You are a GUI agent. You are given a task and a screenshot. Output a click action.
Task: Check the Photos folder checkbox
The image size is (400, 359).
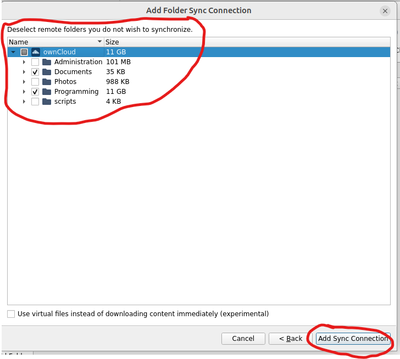(x=35, y=82)
